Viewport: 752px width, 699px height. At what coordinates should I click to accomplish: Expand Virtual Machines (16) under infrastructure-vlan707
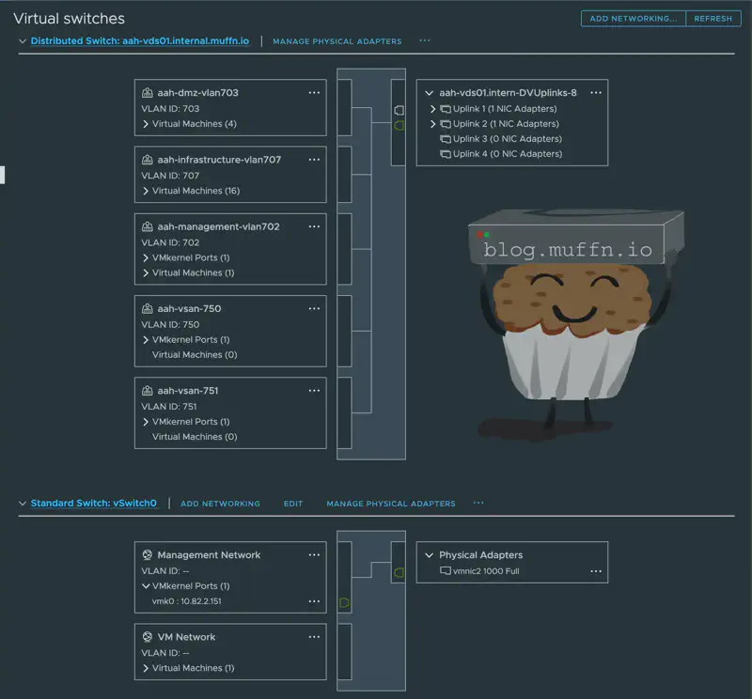point(146,191)
